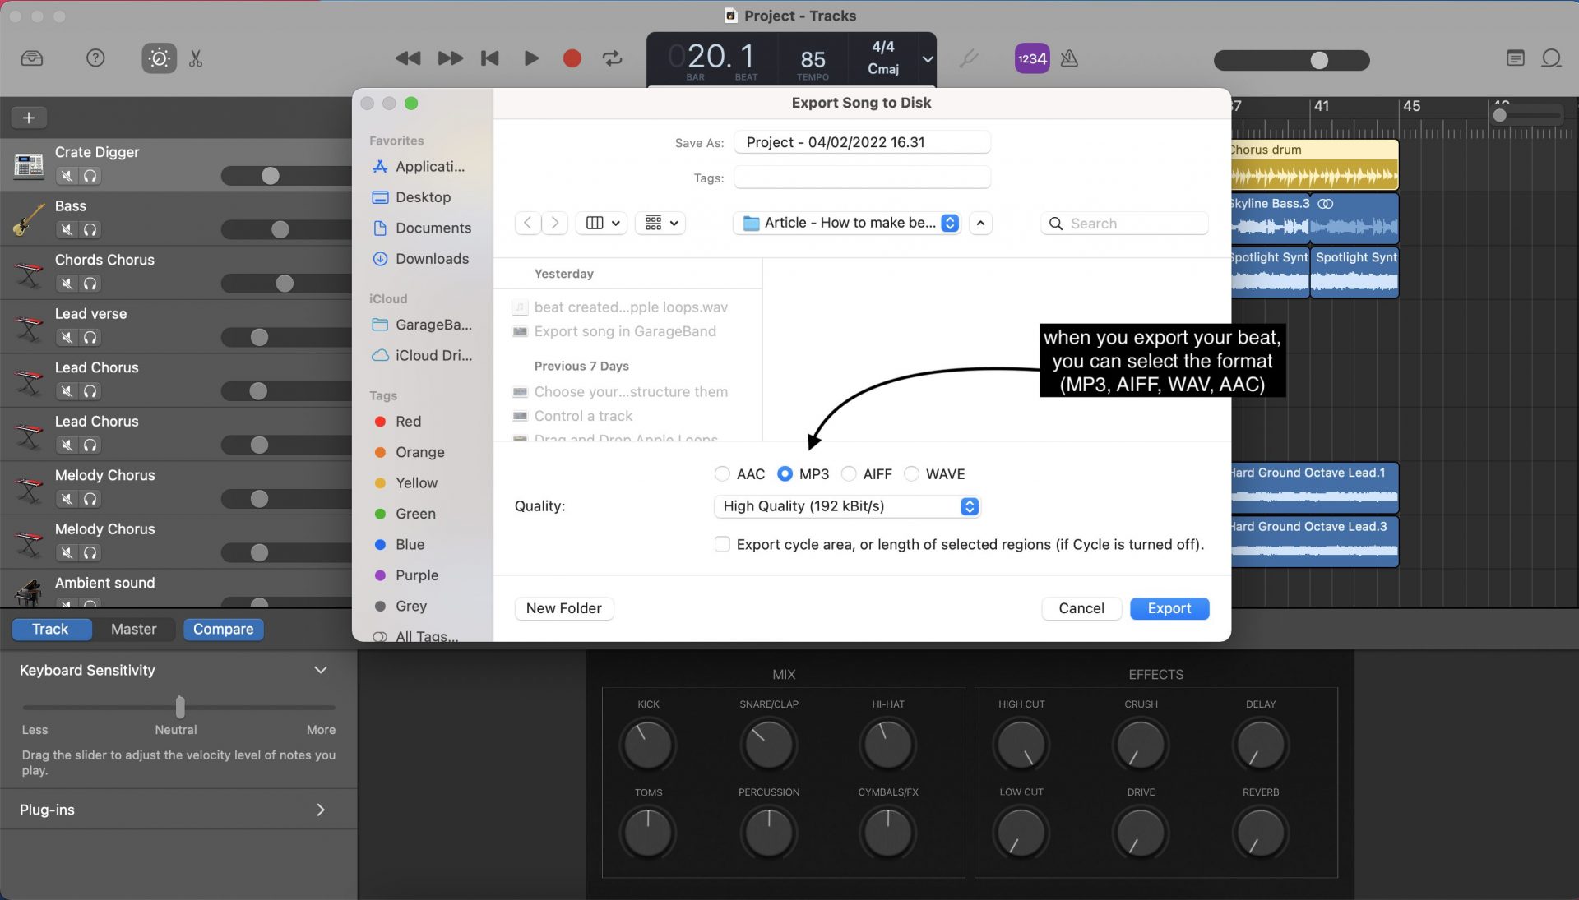
Task: Click the Master tab in smart controls
Action: (x=133, y=629)
